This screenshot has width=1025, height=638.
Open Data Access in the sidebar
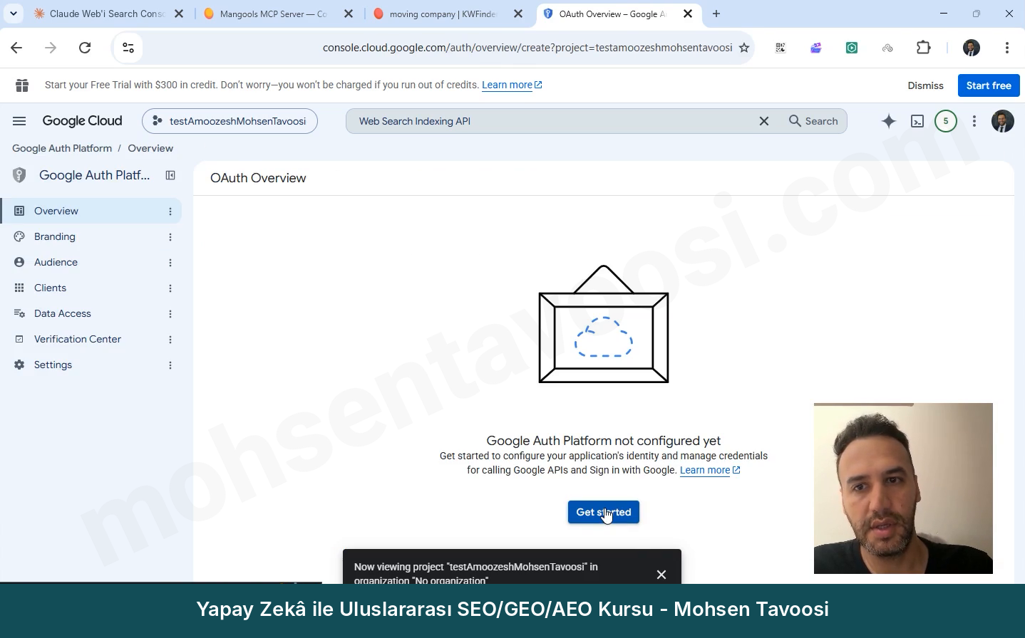coord(91,313)
